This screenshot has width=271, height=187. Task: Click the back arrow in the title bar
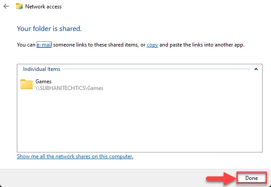pos(6,7)
